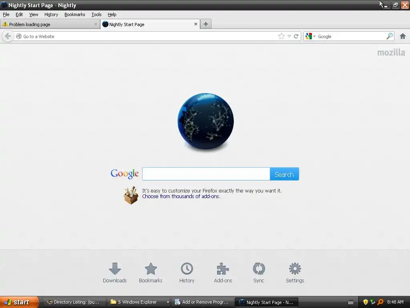Viewport: 410px width, 308px height.
Task: Open the search engine selector dropdown
Action: [311, 36]
